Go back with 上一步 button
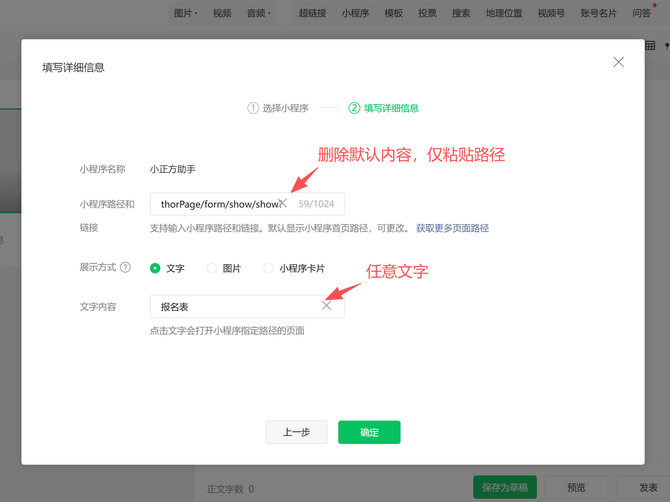 tap(296, 432)
